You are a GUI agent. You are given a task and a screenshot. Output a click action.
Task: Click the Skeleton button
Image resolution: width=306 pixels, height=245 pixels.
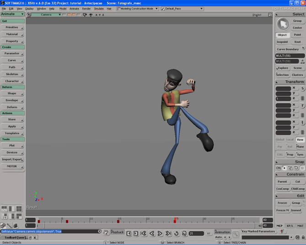pyautogui.click(x=12, y=74)
